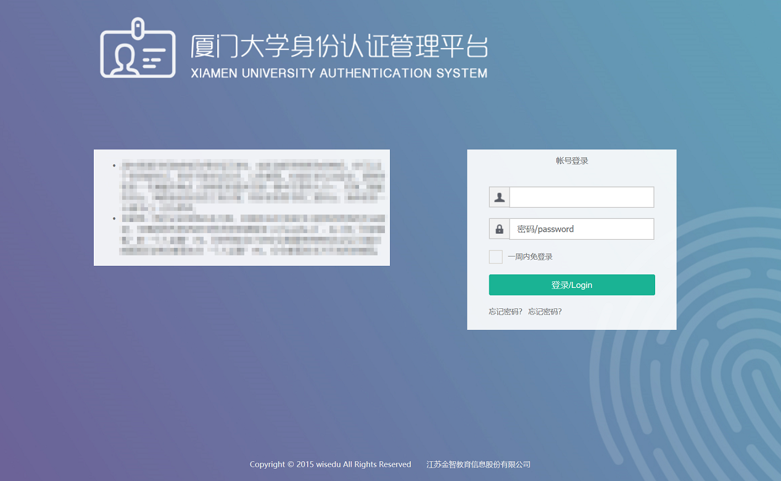The image size is (781, 481).
Task: Click the 一周内免登录 label text
Action: (x=530, y=257)
